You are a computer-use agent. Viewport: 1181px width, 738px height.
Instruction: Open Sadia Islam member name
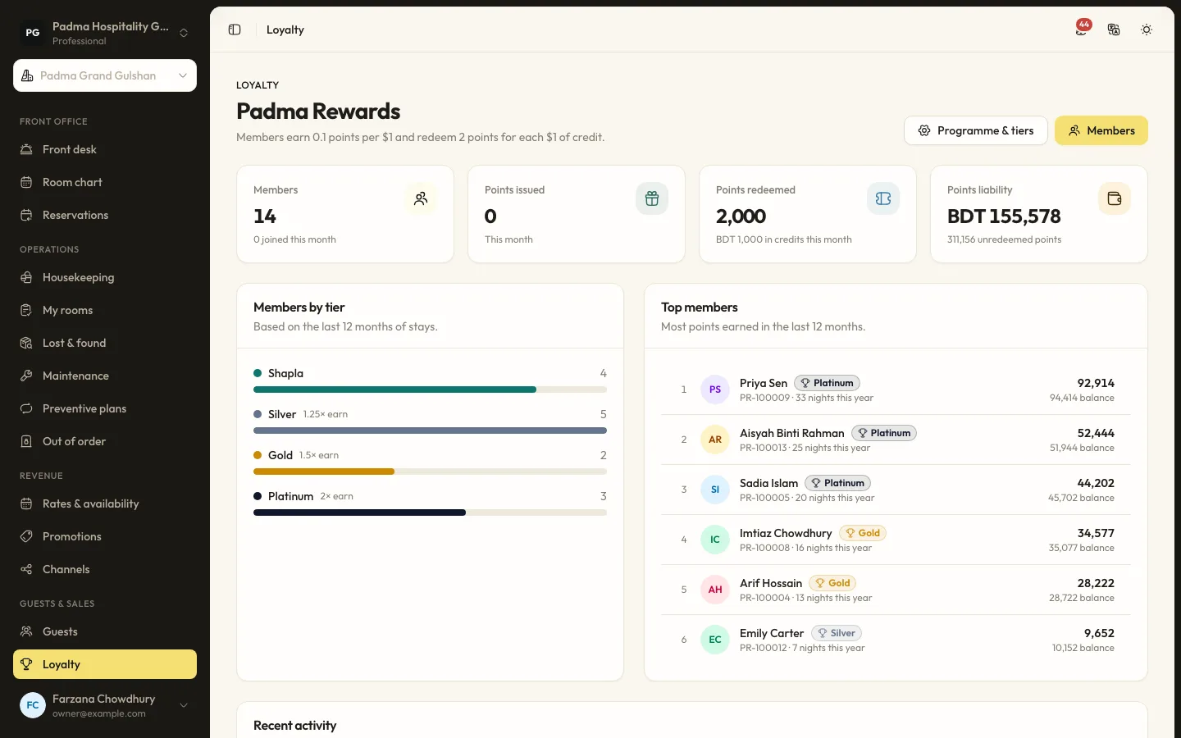768,483
